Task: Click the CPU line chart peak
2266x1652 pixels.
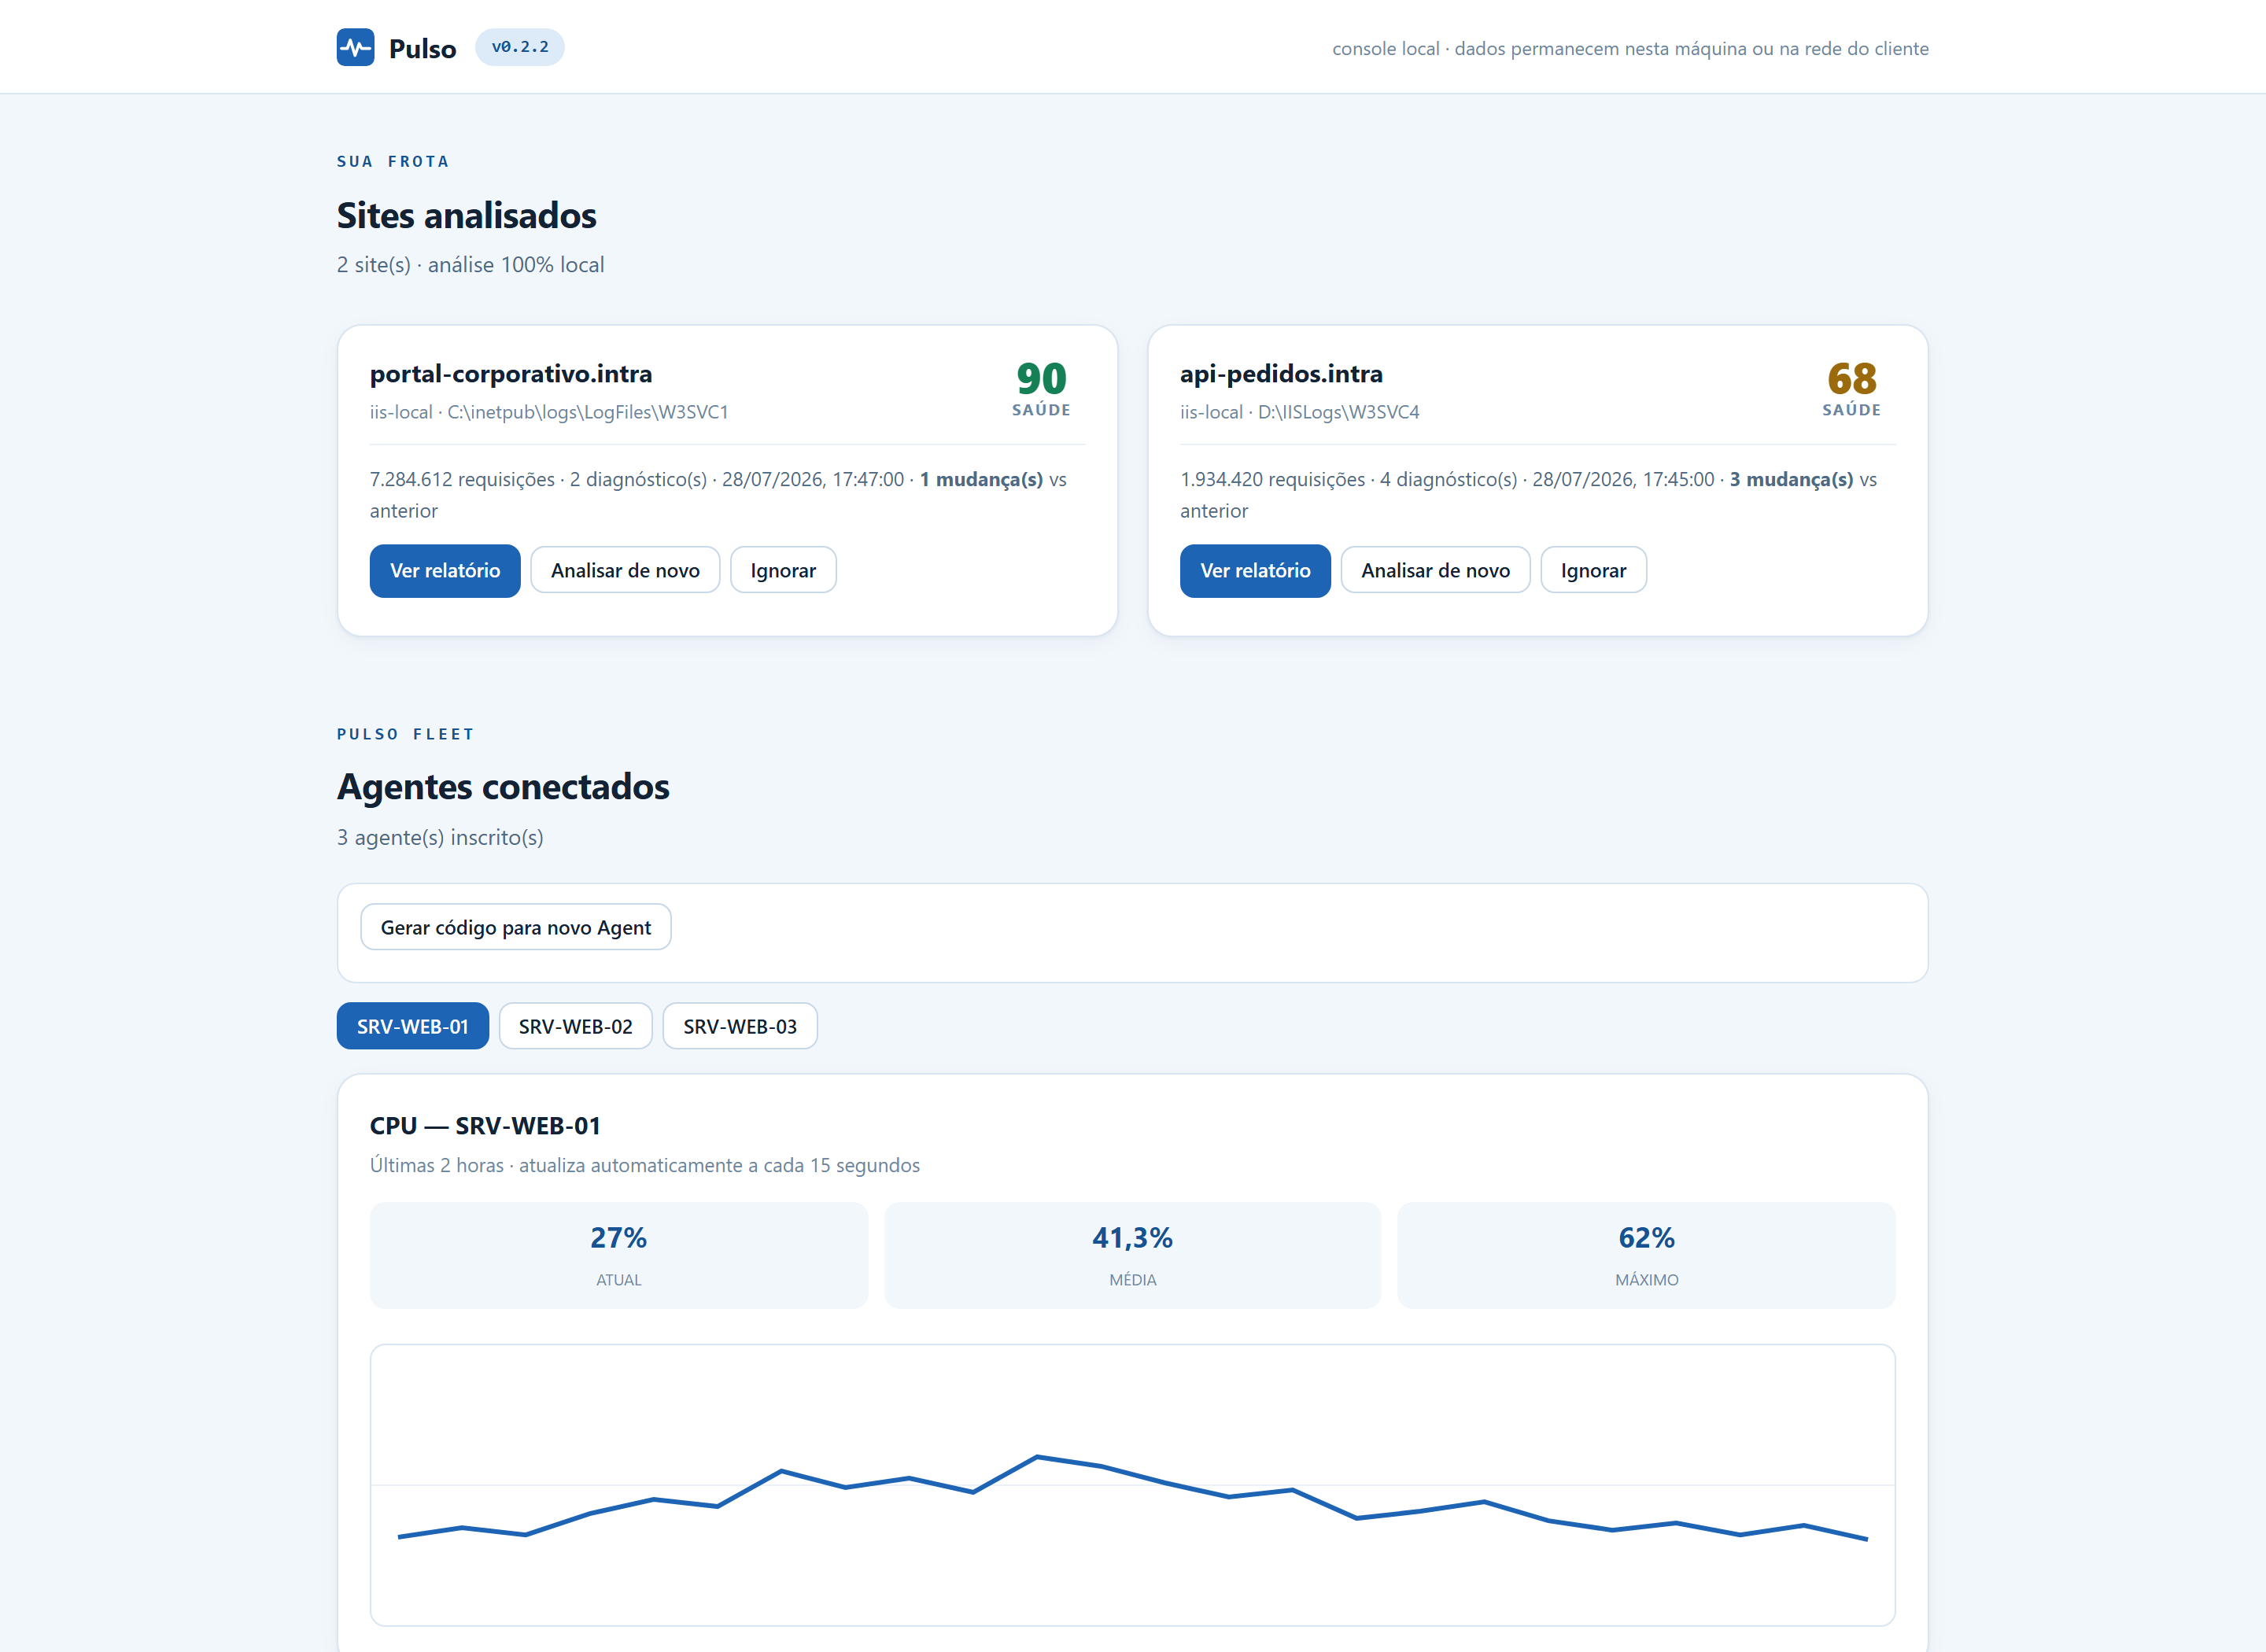Action: point(1037,1457)
